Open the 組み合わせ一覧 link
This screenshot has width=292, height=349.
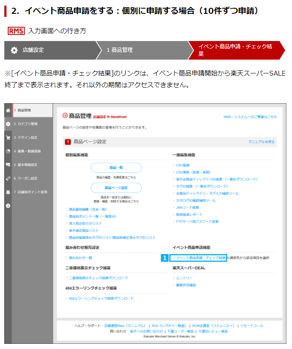(x=80, y=258)
